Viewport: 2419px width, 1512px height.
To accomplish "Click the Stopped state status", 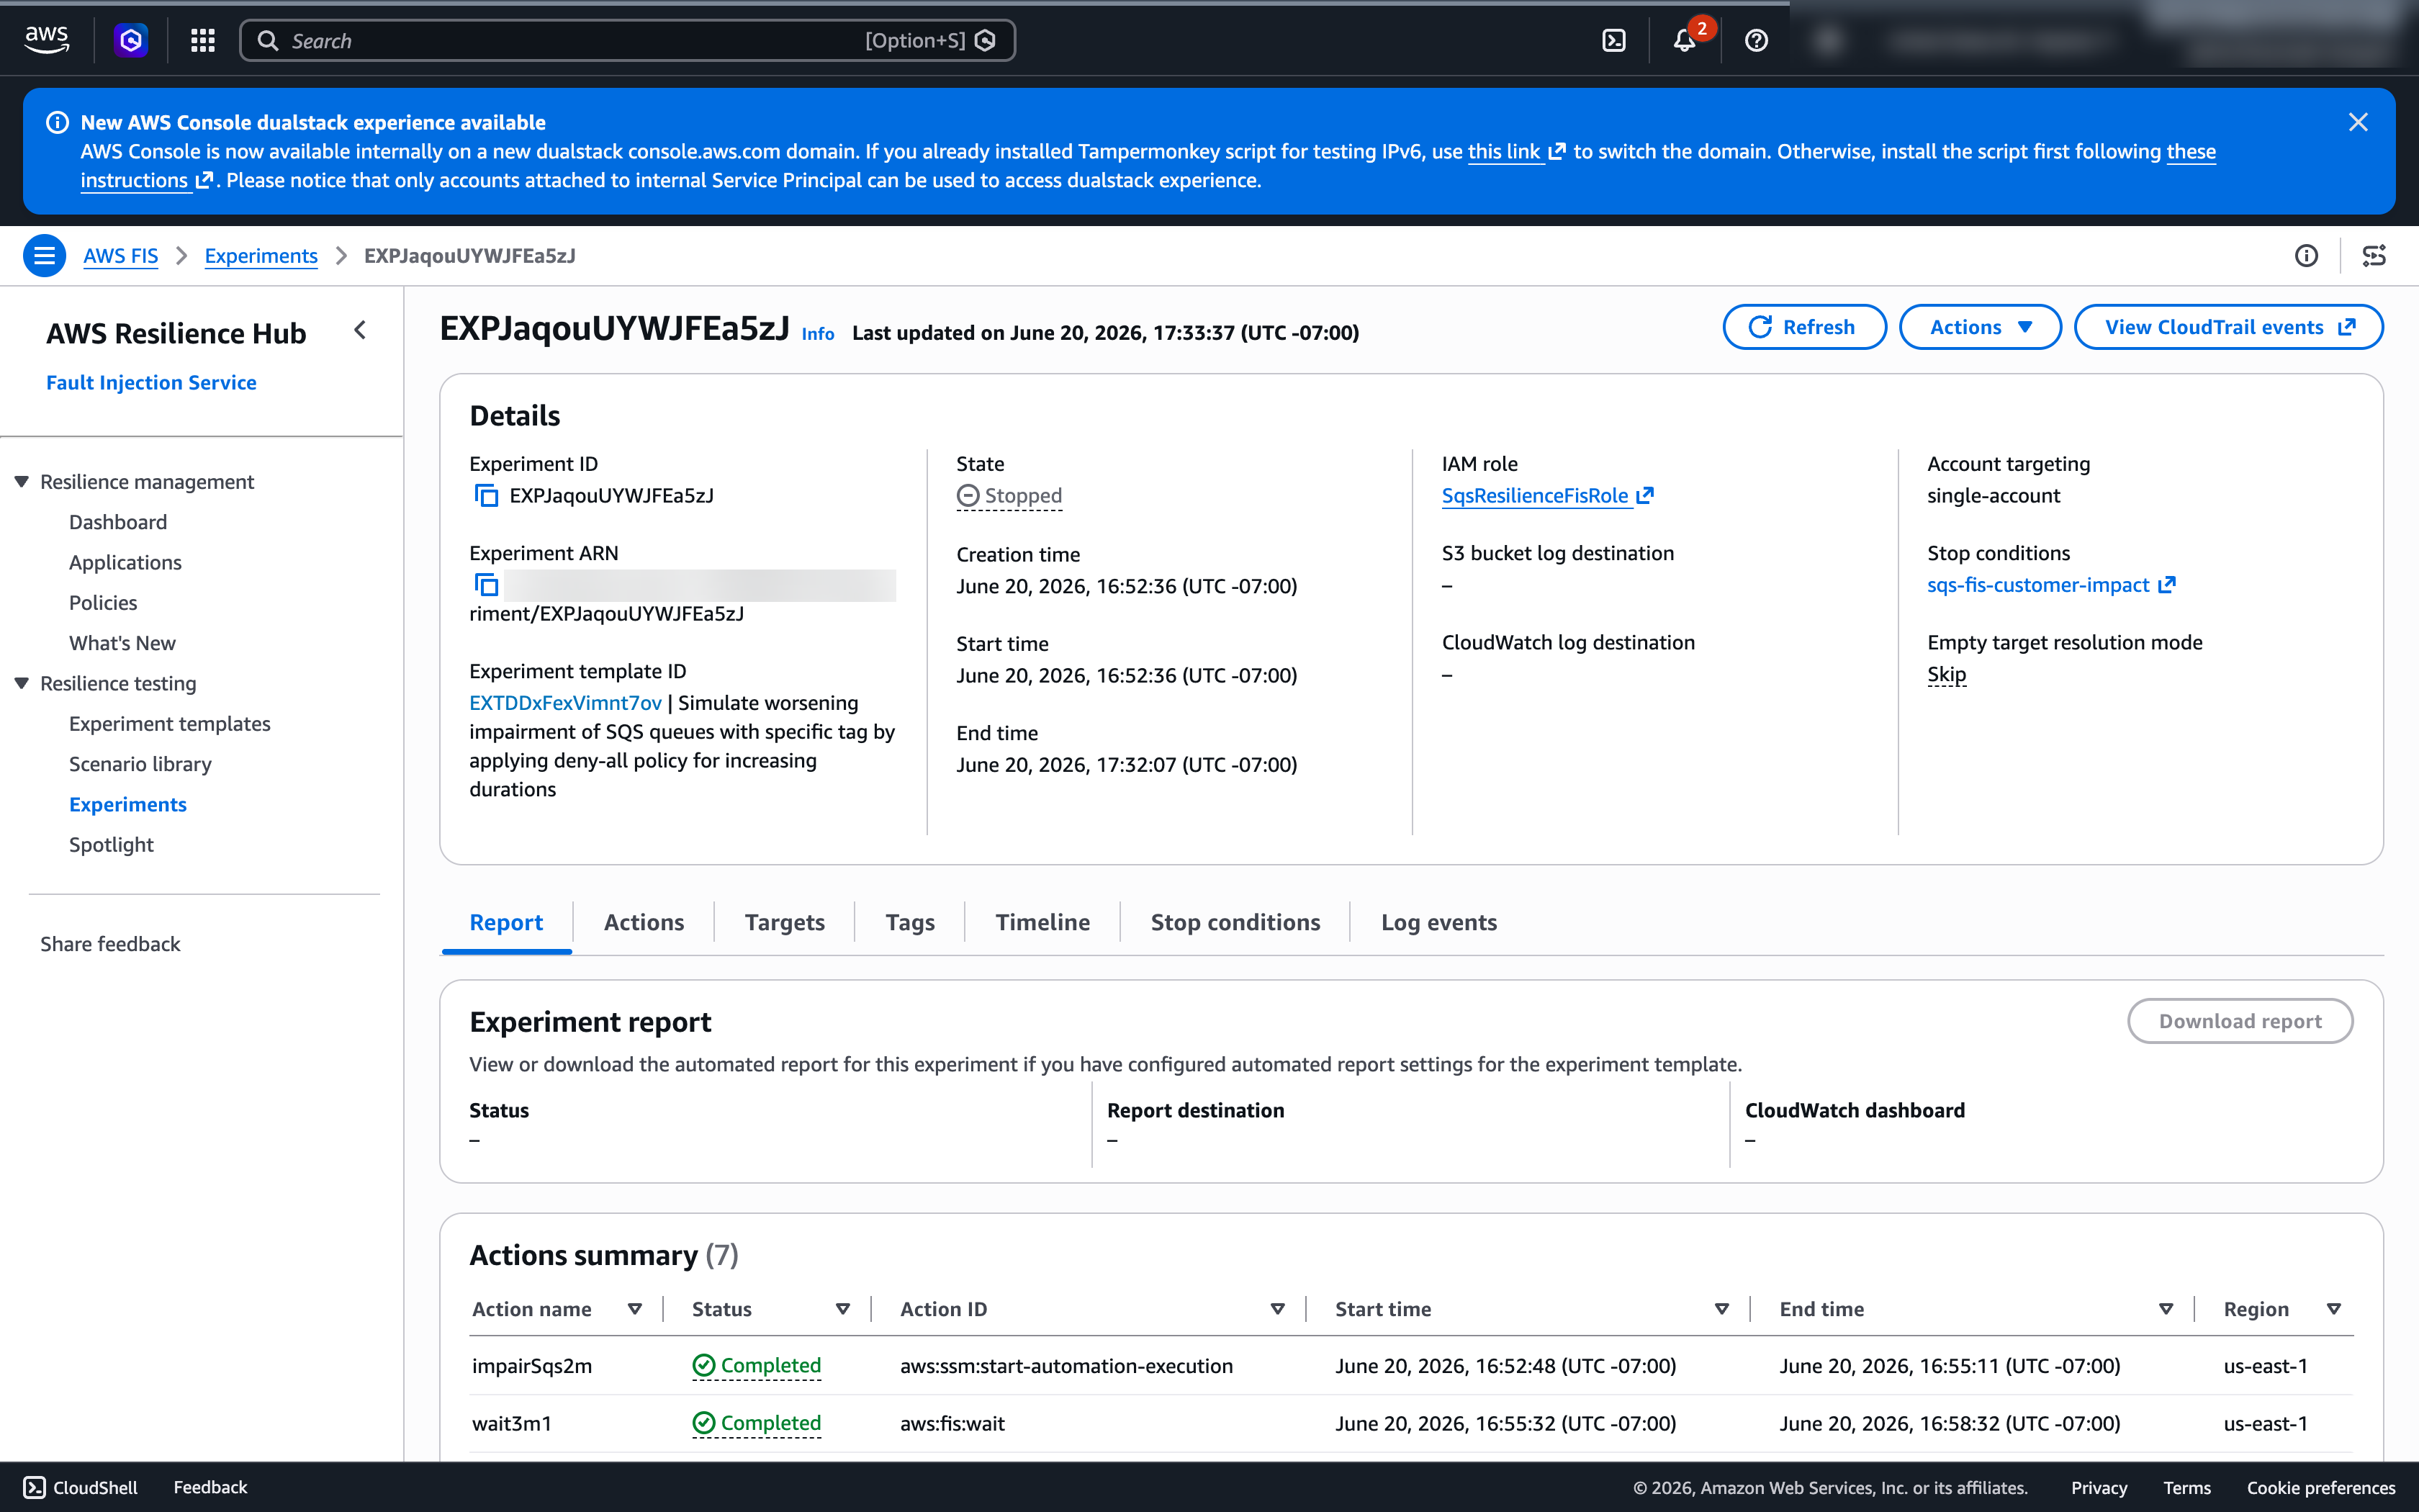I will [x=1009, y=495].
